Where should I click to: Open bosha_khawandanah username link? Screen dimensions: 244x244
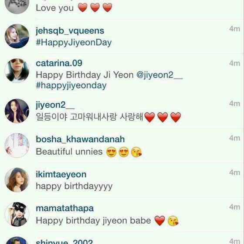[x=80, y=139]
